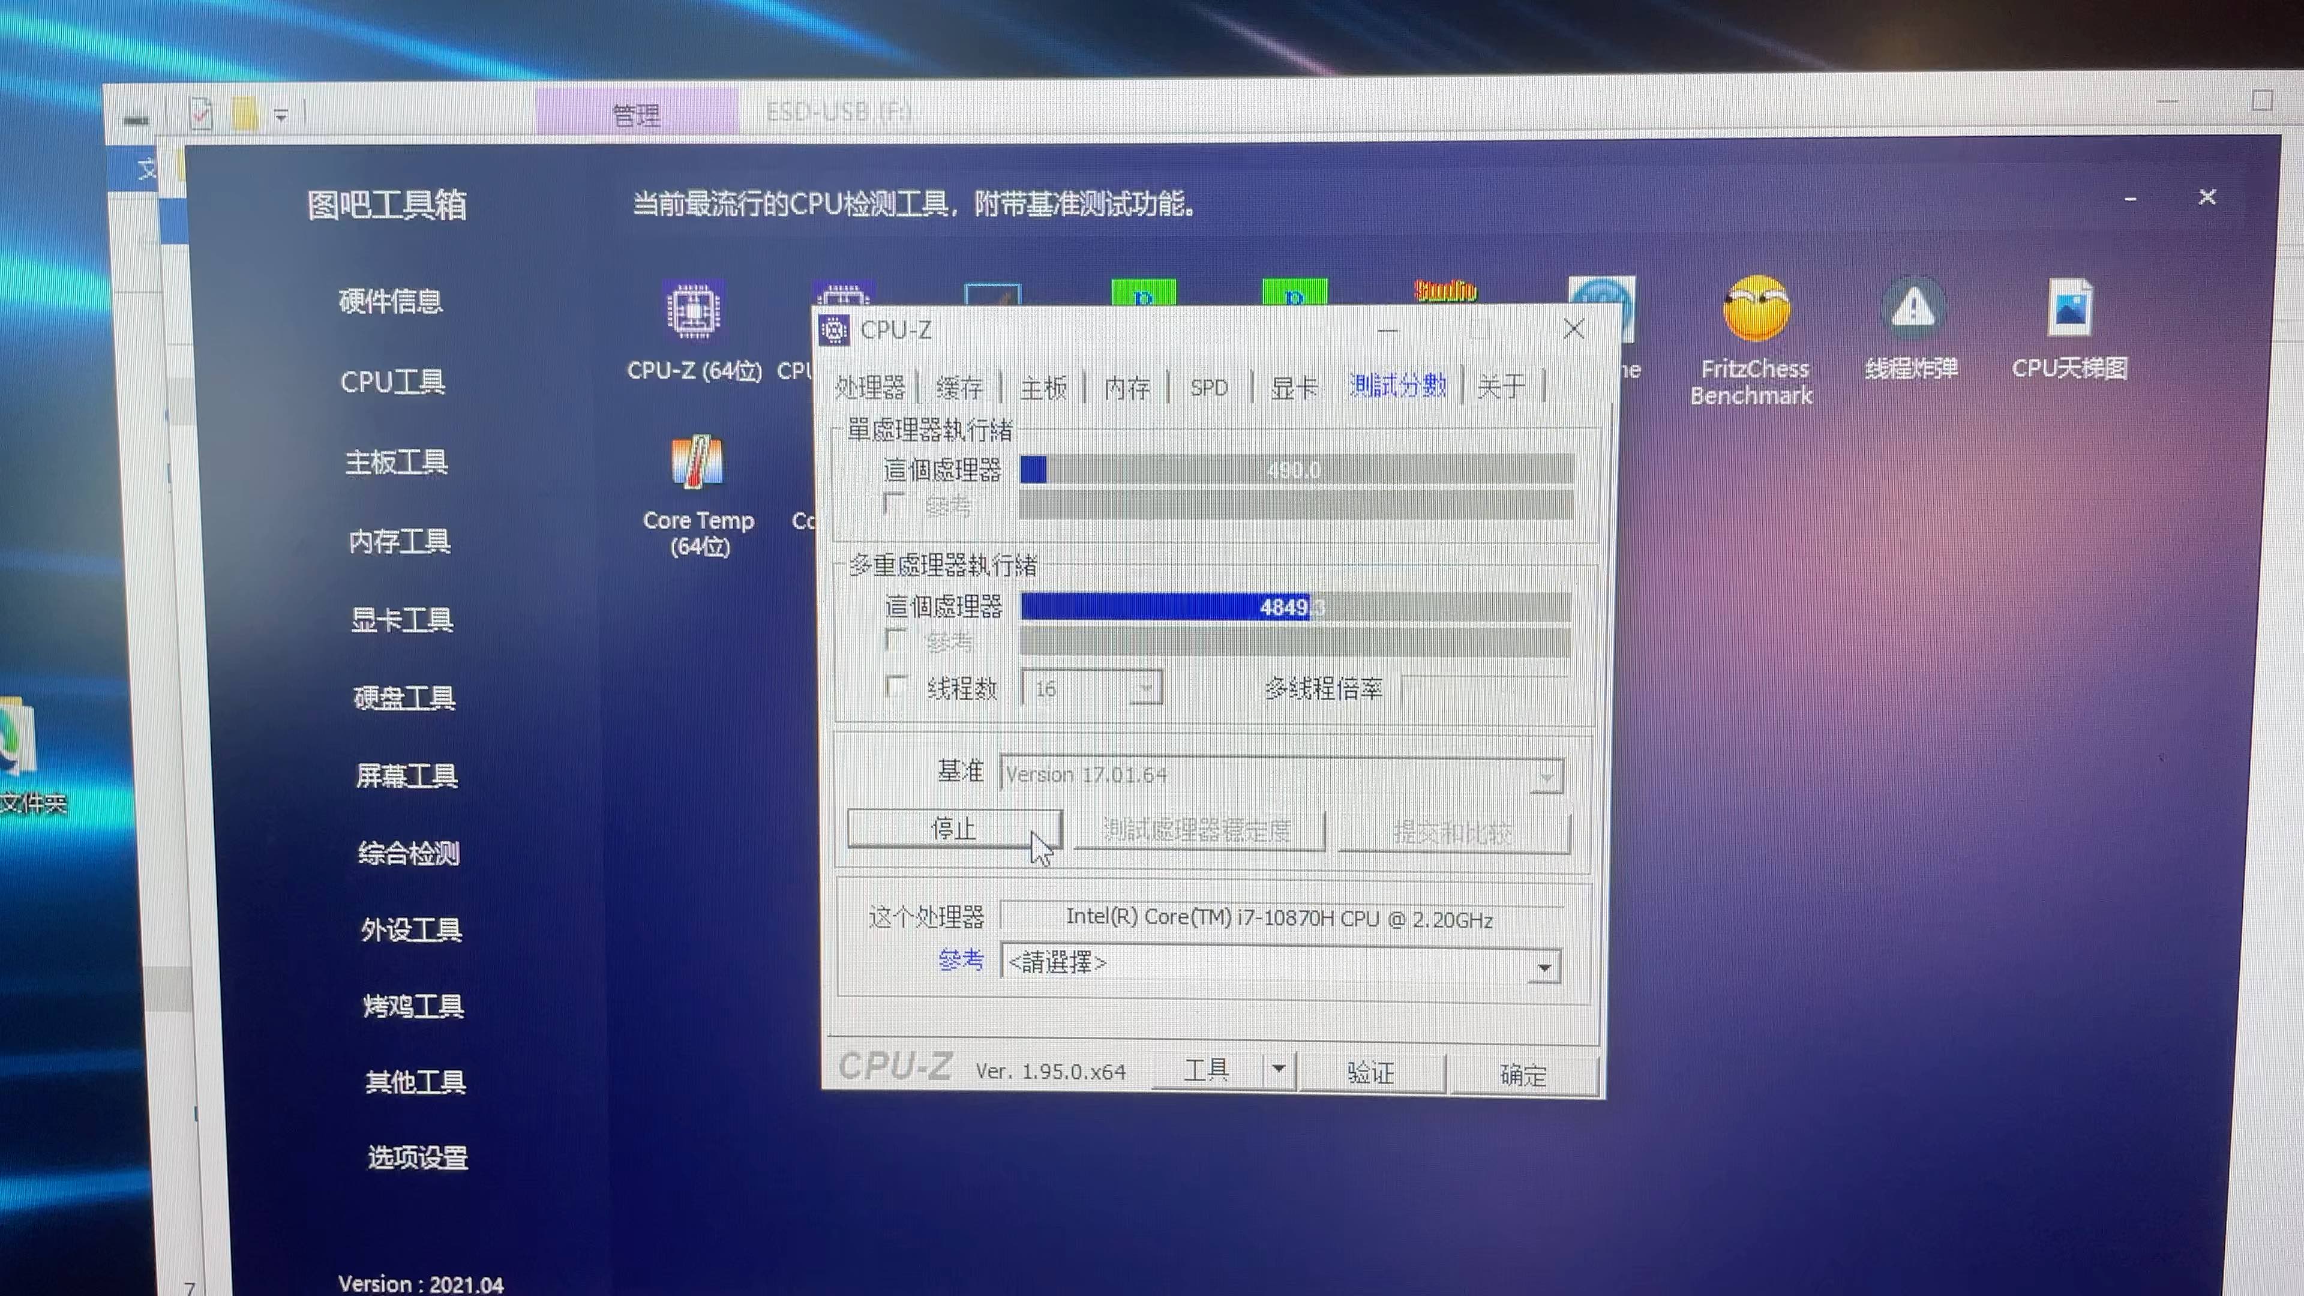2304x1296 pixels.
Task: Click the 停止 button
Action: point(955,829)
